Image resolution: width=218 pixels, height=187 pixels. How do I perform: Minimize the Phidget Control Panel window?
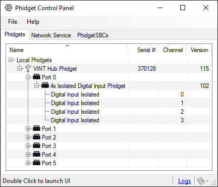pyautogui.click(x=160, y=8)
